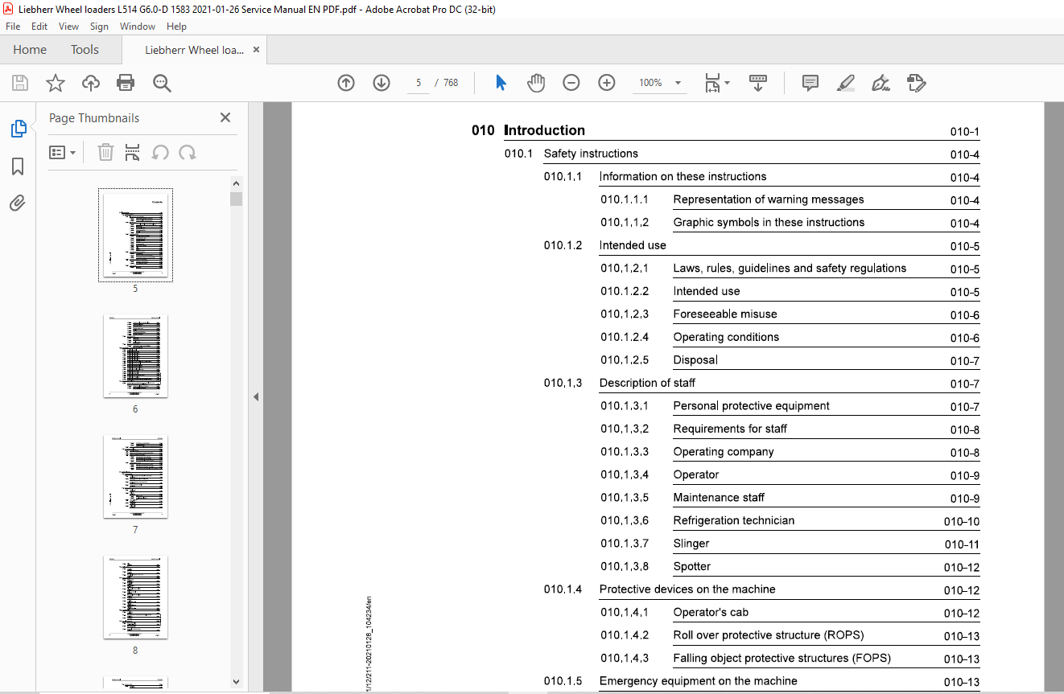Open 'Description of staff' contents entry
The width and height of the screenshot is (1064, 694).
click(647, 384)
